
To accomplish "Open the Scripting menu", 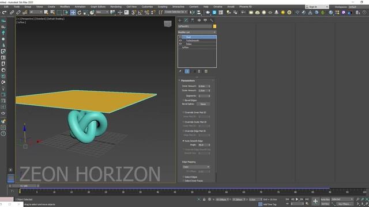I will pyautogui.click(x=163, y=7).
